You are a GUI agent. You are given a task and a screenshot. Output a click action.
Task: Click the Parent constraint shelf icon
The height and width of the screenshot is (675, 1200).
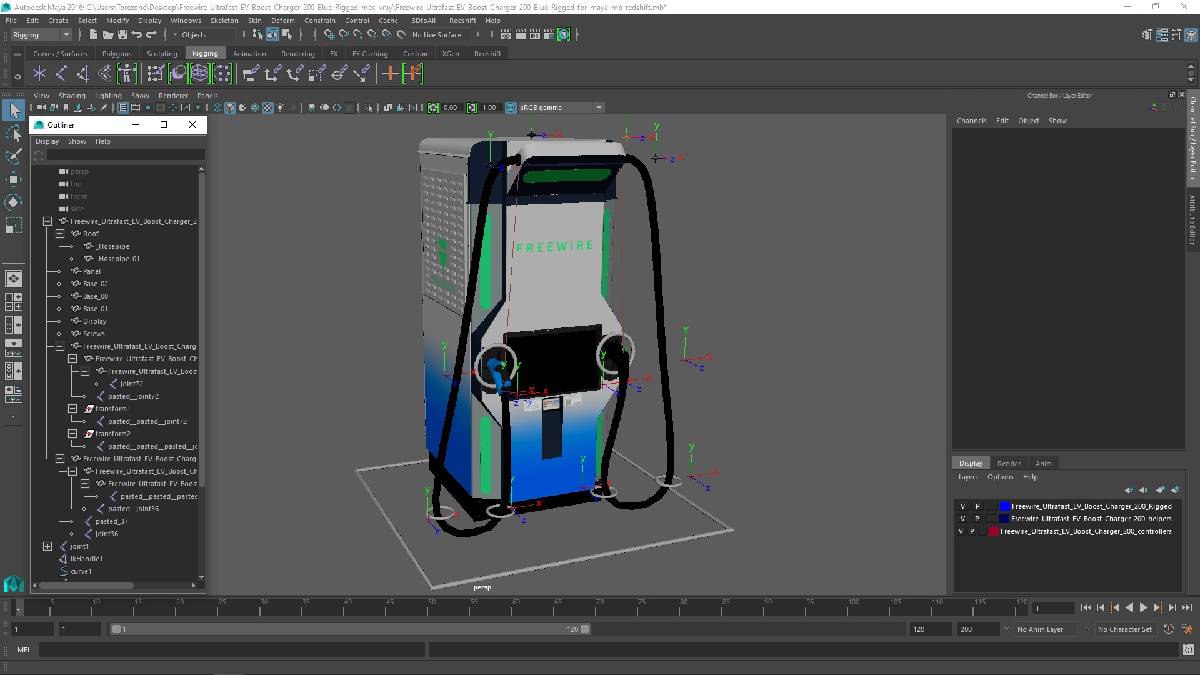pyautogui.click(x=251, y=74)
